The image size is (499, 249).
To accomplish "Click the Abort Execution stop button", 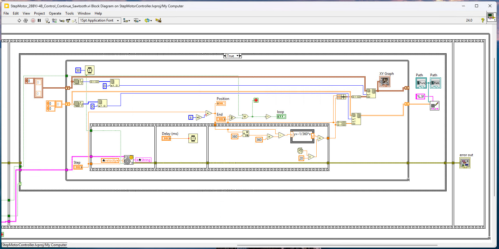I will (33, 20).
